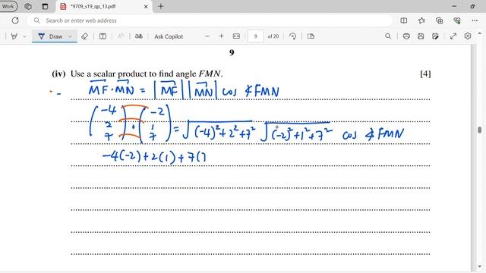Enter full screen mode
Screen dimensions: 486x273
pos(453,36)
